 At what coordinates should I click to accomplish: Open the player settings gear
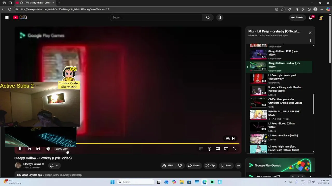[210, 149]
